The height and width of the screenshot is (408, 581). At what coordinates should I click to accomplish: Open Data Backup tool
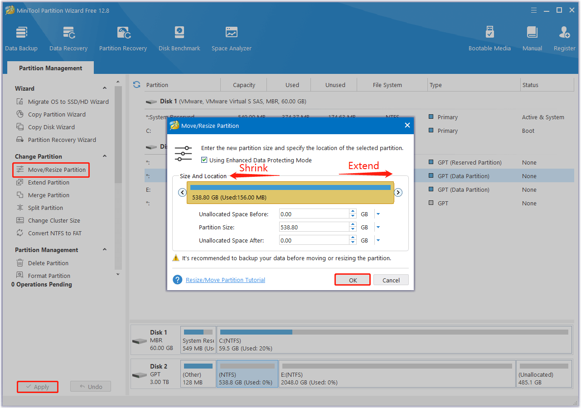coord(21,39)
